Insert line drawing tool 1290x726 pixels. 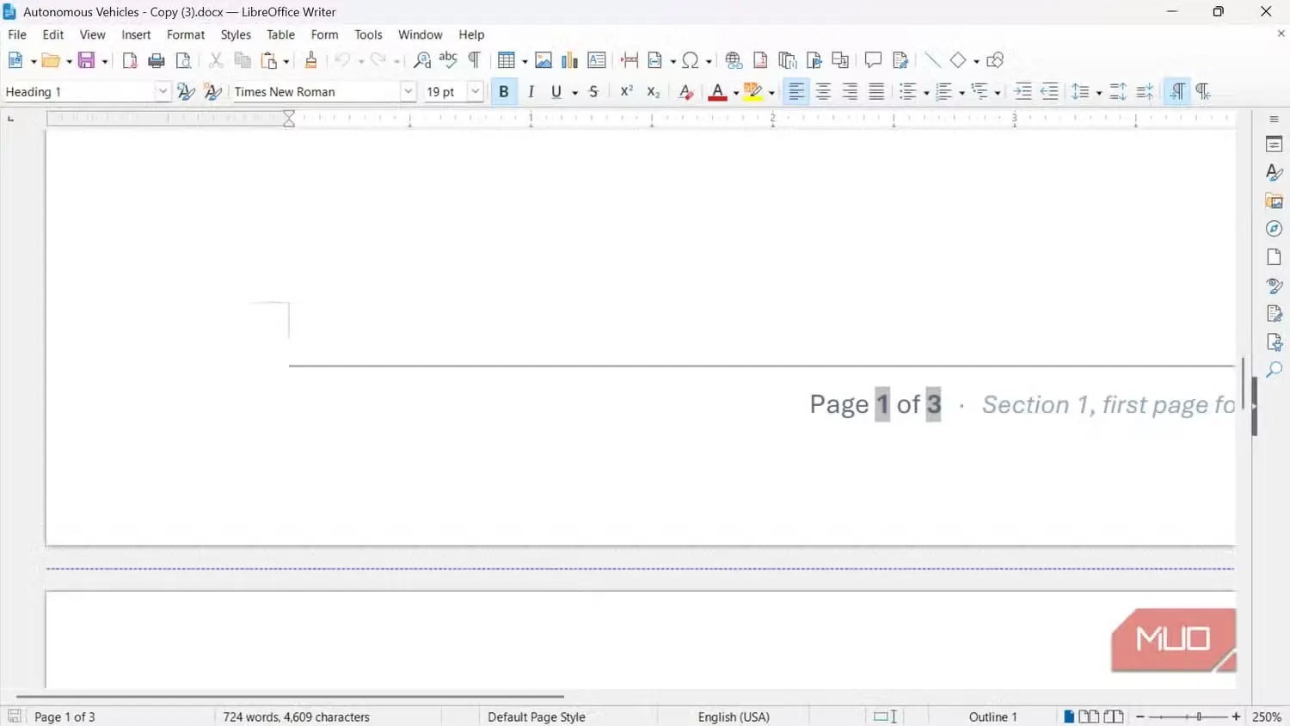click(x=932, y=60)
